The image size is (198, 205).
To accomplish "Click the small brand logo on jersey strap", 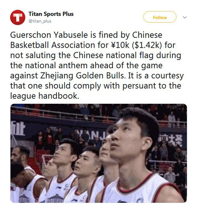I will coord(59,188).
